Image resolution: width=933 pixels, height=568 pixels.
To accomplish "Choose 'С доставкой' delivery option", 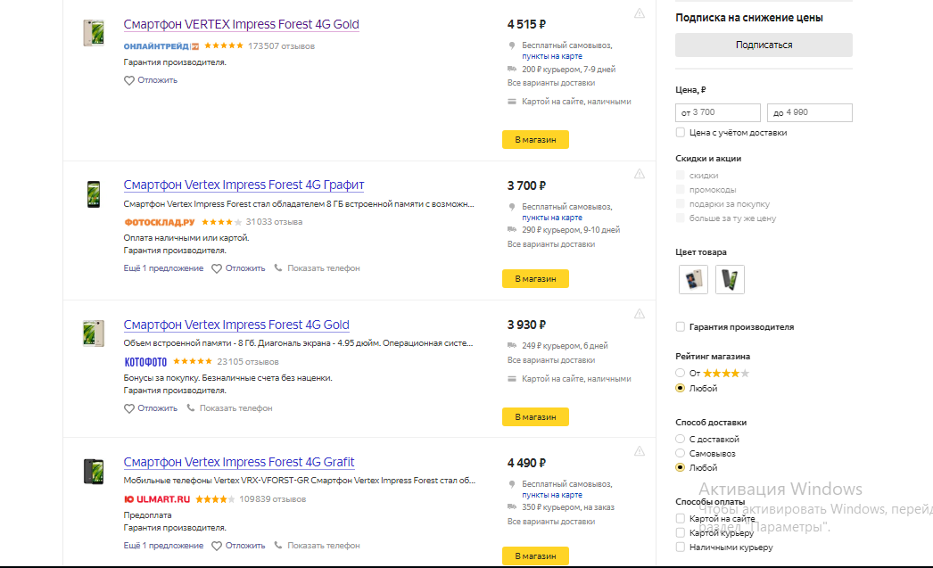I will point(681,440).
